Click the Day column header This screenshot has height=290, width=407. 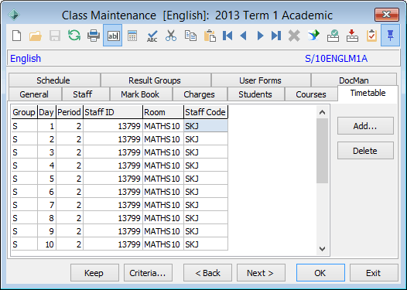click(x=46, y=112)
